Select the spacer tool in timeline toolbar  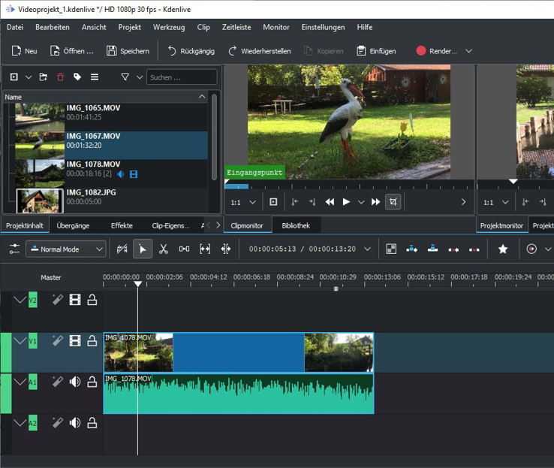coord(184,249)
